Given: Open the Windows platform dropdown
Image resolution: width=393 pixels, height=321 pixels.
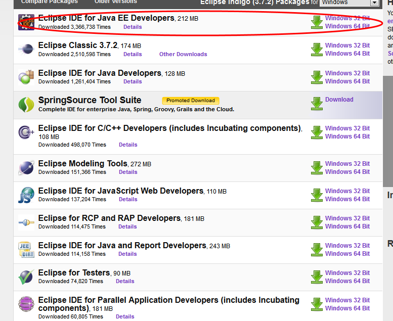Looking at the screenshot, I should point(349,3).
